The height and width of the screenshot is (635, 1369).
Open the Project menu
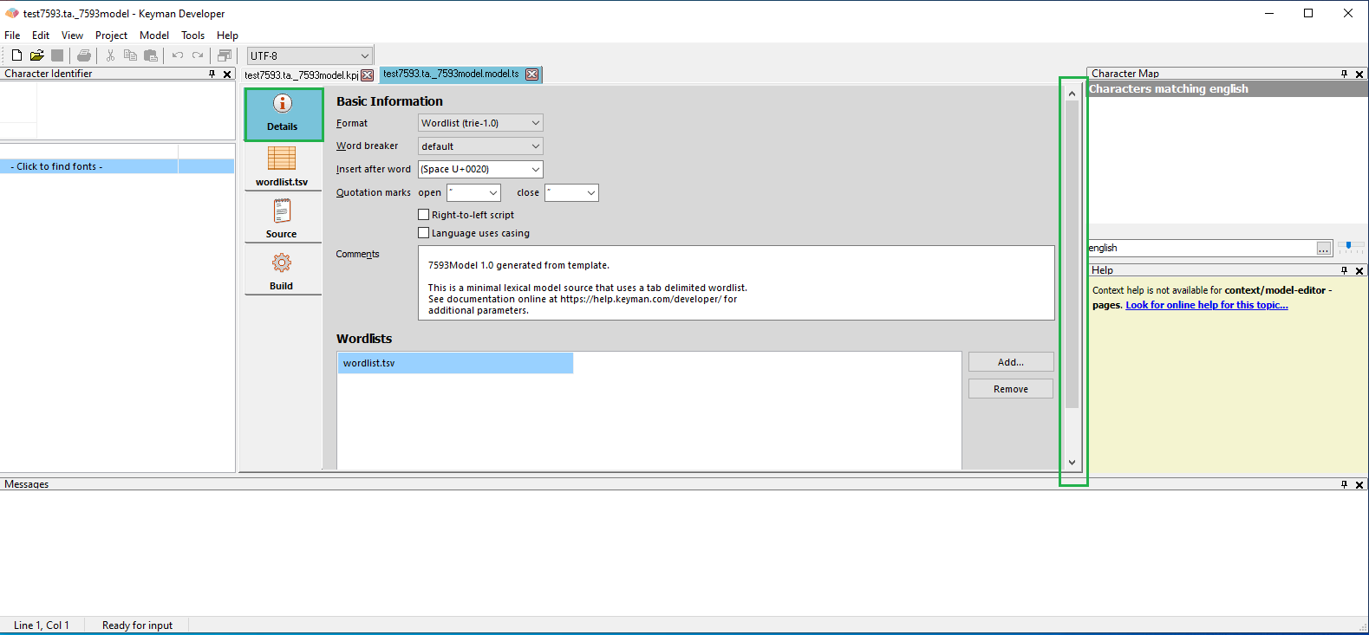[x=111, y=36]
